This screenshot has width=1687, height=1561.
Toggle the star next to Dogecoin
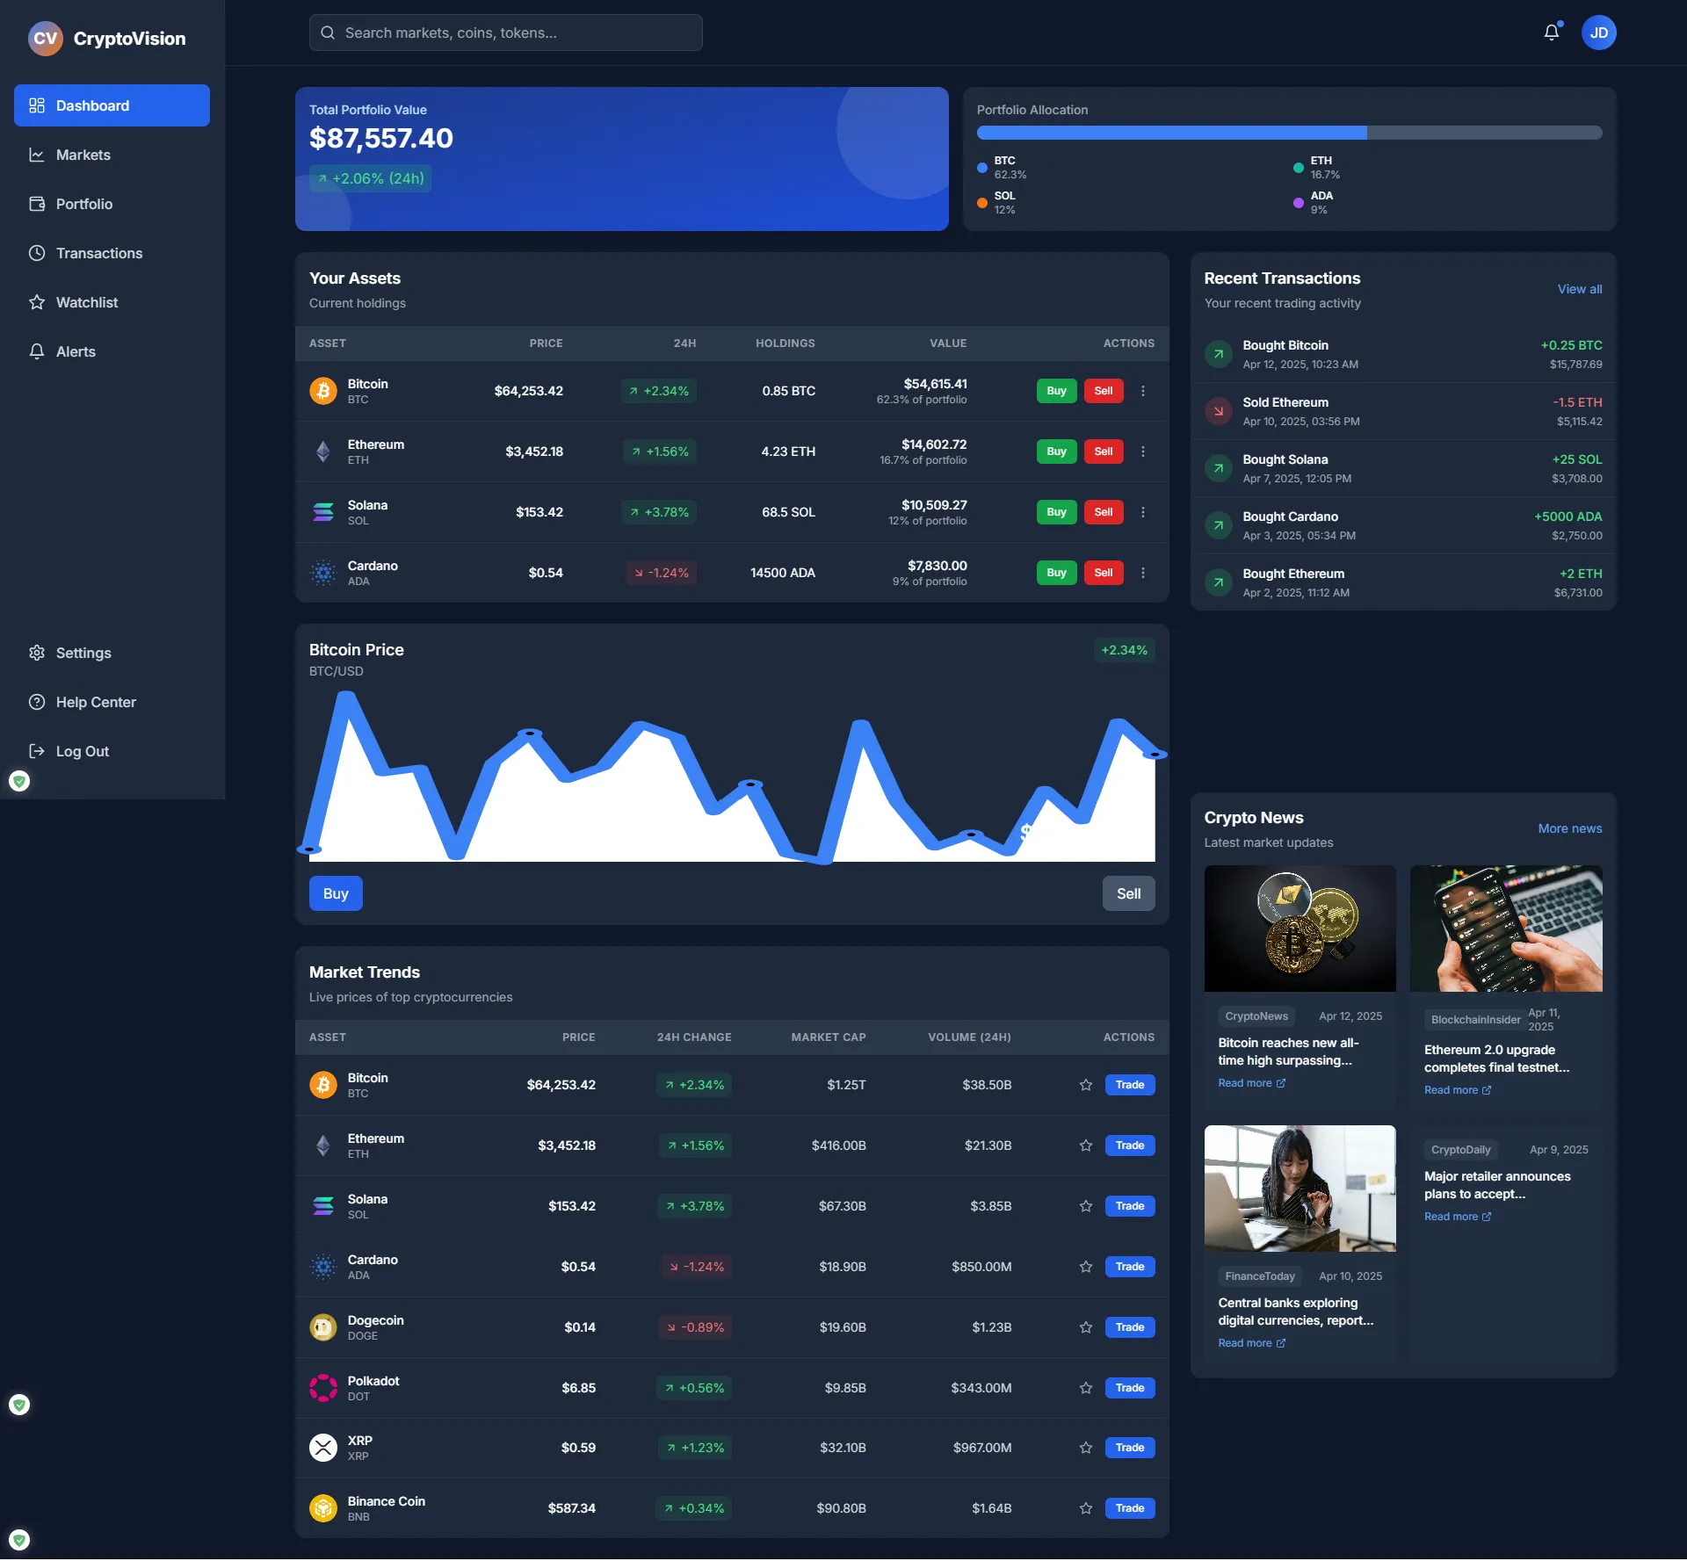coord(1084,1327)
